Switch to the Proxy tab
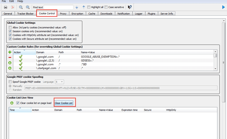Viewport: 227px width, 139px height. [63, 13]
